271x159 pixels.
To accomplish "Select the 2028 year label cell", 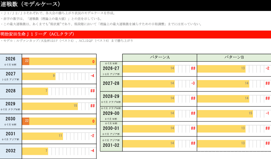I will [x=11, y=91].
